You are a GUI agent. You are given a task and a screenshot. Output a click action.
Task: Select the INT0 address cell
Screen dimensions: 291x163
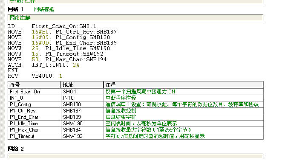pos(82,98)
